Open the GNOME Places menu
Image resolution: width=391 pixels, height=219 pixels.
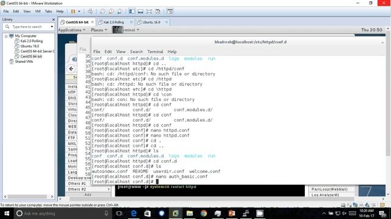(x=99, y=30)
